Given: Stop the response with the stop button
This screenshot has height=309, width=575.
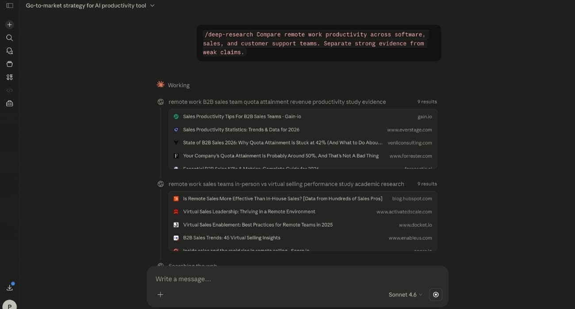Looking at the screenshot, I should pyautogui.click(x=436, y=294).
